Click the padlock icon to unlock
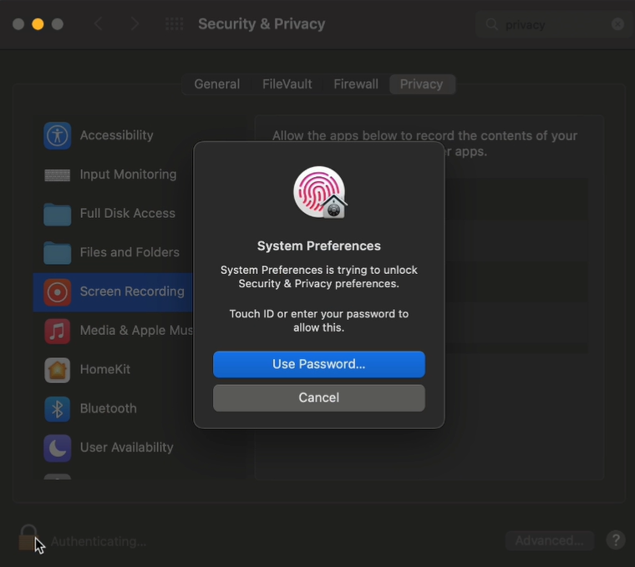This screenshot has width=635, height=567. click(x=28, y=539)
